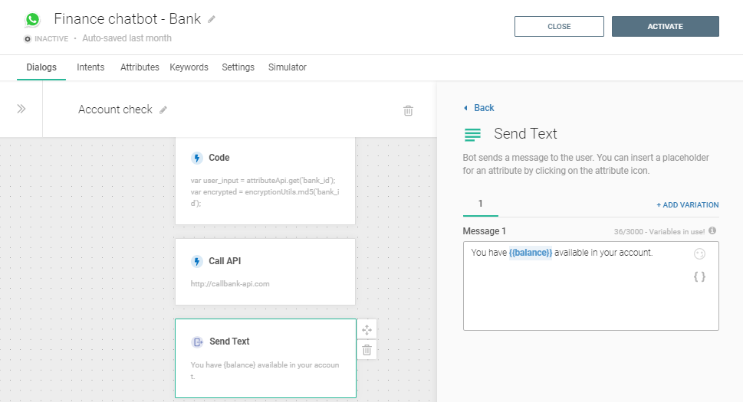743x402 pixels.
Task: Click the Auto-saved last month text
Action: [127, 38]
